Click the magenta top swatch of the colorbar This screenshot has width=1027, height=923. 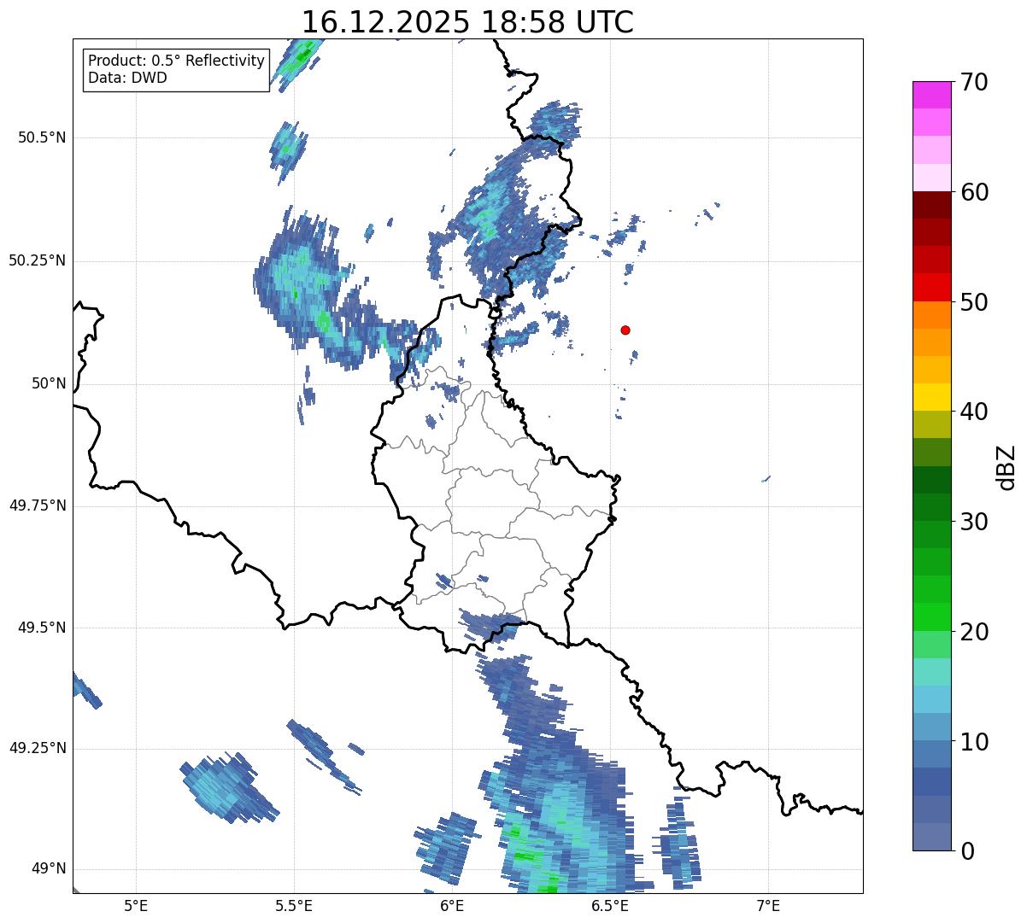931,95
